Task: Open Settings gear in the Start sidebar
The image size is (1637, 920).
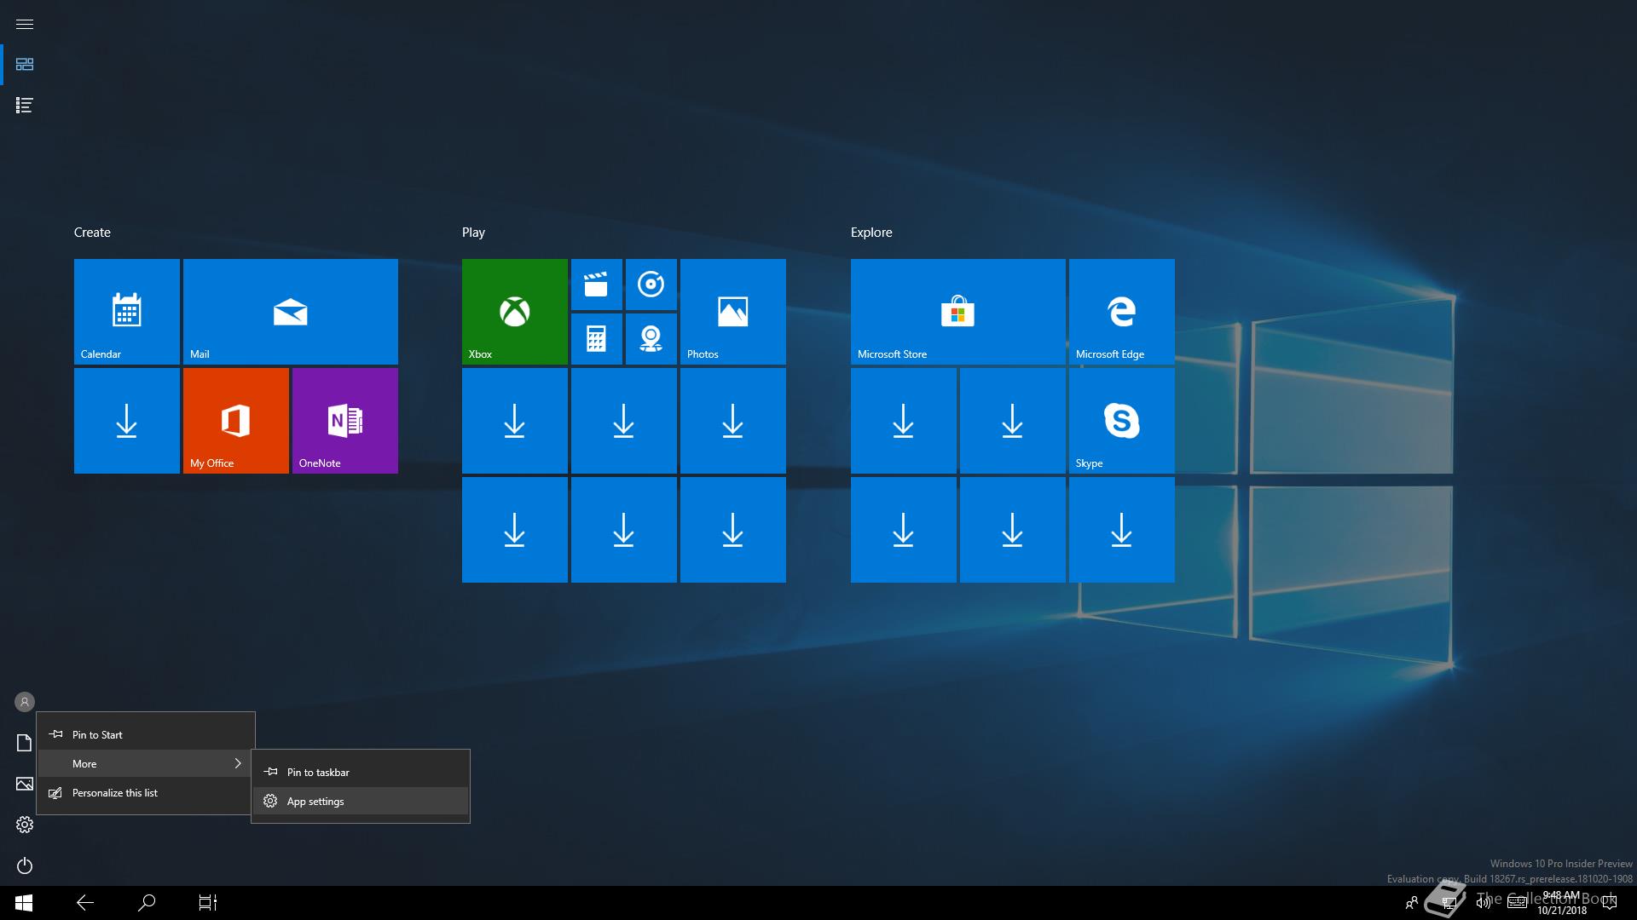Action: pyautogui.click(x=25, y=825)
